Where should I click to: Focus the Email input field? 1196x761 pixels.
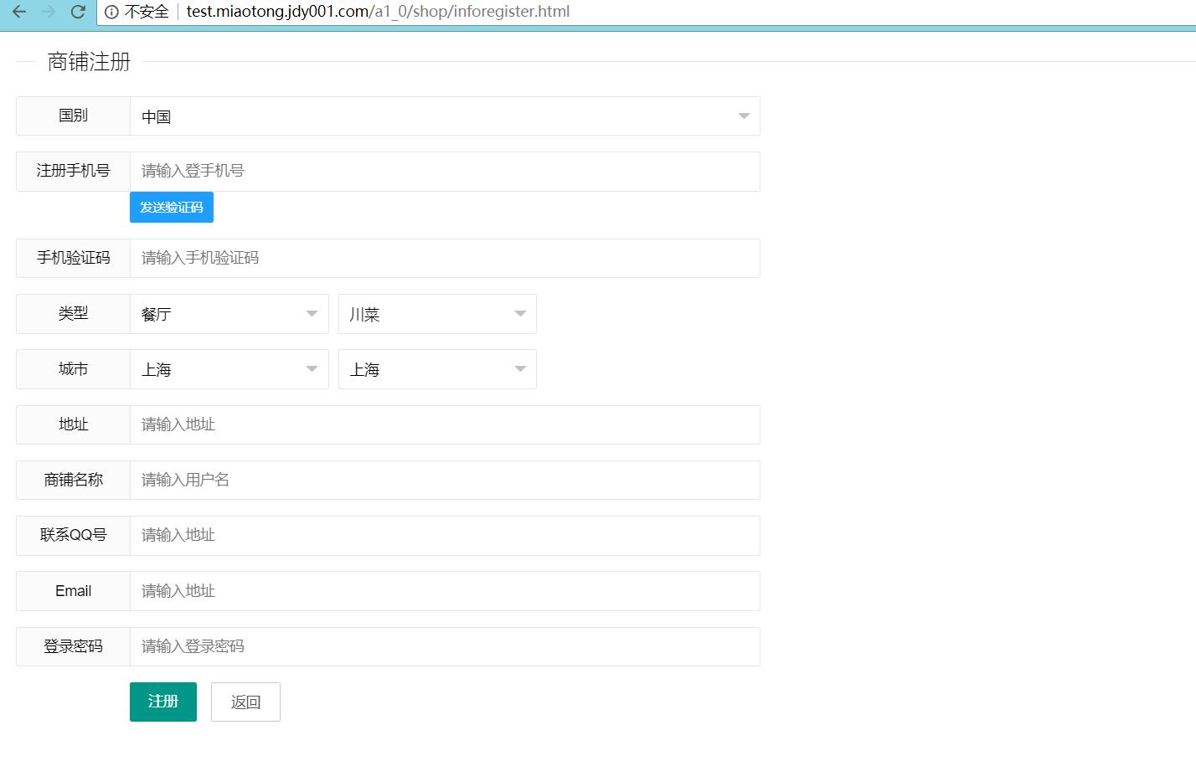(445, 591)
